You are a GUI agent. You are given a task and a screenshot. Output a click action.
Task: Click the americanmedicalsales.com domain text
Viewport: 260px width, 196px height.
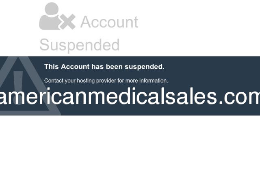130,97
